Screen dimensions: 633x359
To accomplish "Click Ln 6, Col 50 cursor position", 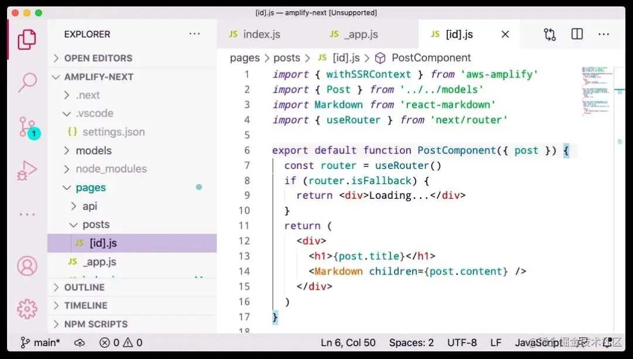I will click(348, 343).
